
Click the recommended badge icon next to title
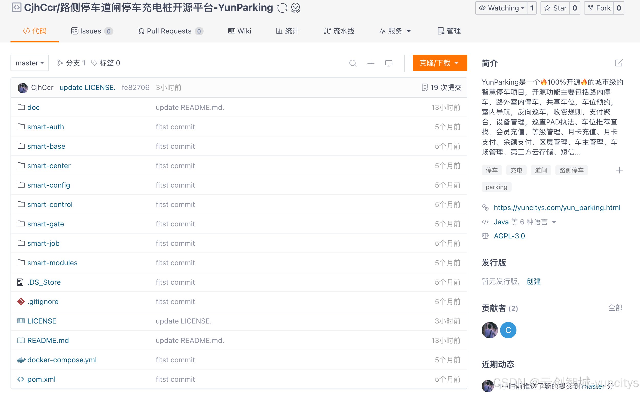click(295, 8)
